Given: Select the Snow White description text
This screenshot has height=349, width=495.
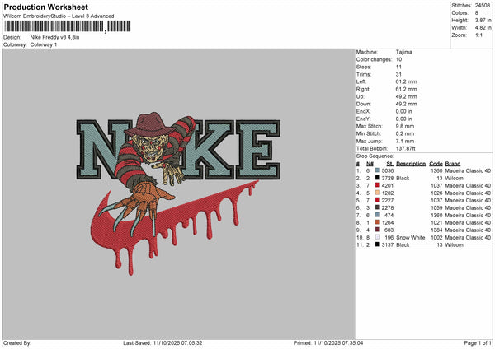Looking at the screenshot, I should 410,237.
